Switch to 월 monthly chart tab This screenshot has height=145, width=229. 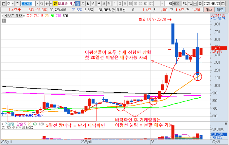coord(88,4)
